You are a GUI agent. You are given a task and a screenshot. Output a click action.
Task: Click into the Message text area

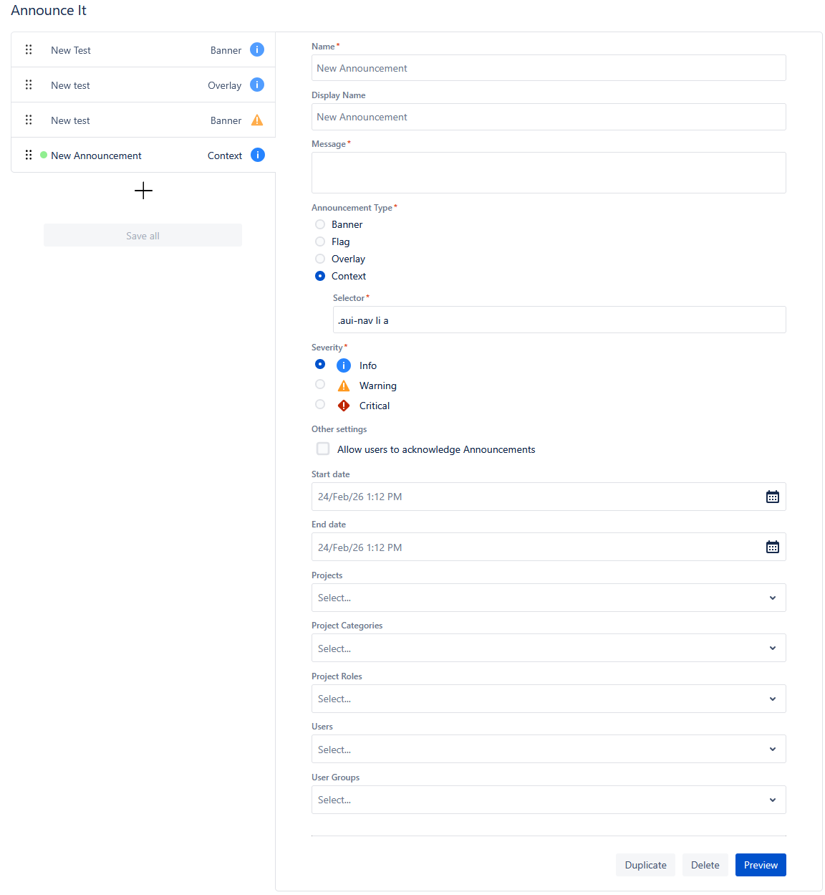coord(548,173)
